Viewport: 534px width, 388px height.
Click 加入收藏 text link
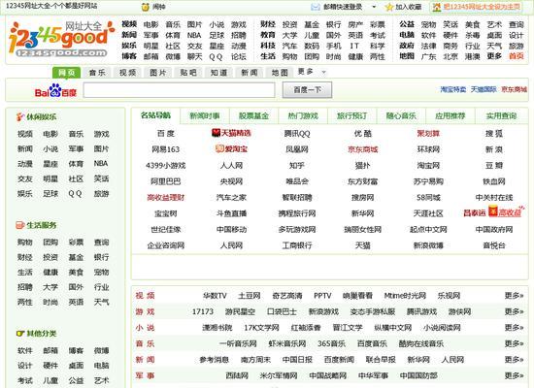pyautogui.click(x=409, y=7)
